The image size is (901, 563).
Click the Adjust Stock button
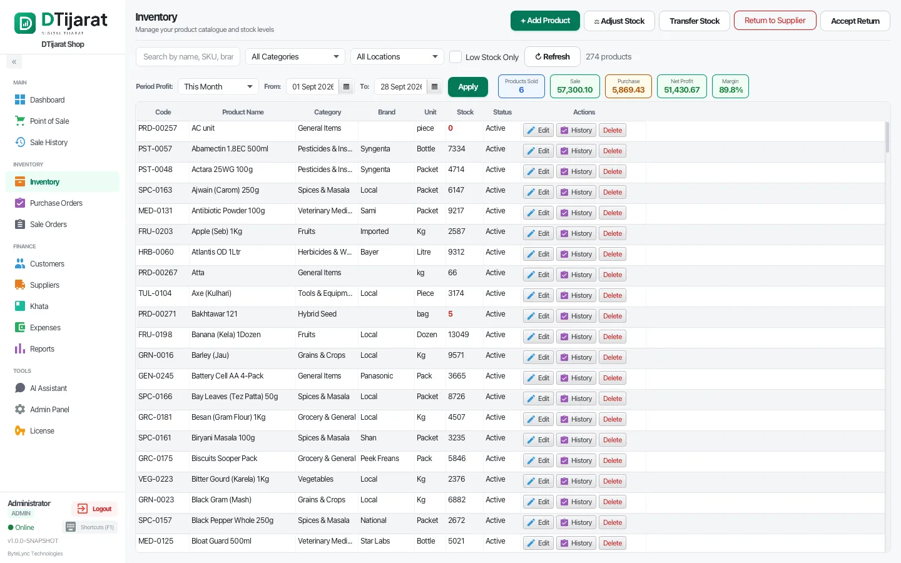coord(619,21)
